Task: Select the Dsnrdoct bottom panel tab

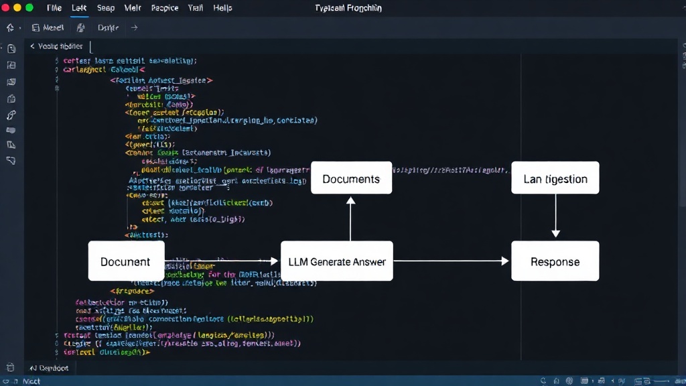Action: (x=49, y=368)
